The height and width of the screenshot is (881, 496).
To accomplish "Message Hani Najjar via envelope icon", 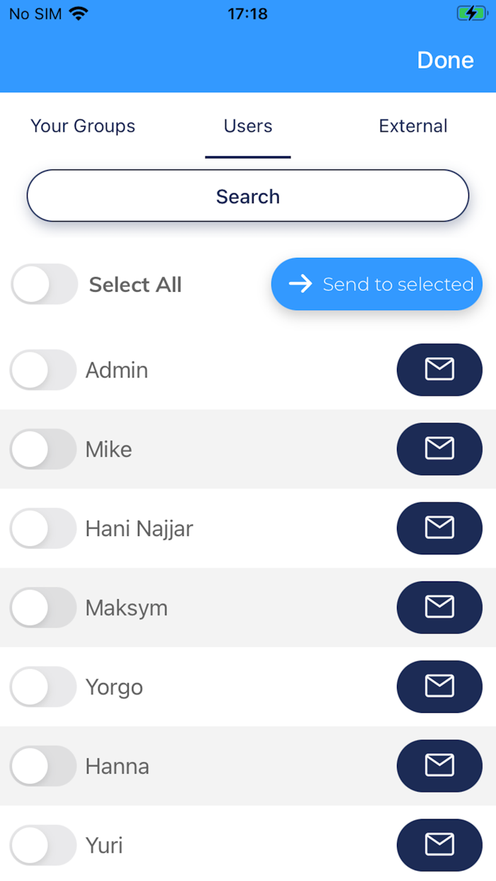I will pyautogui.click(x=439, y=528).
